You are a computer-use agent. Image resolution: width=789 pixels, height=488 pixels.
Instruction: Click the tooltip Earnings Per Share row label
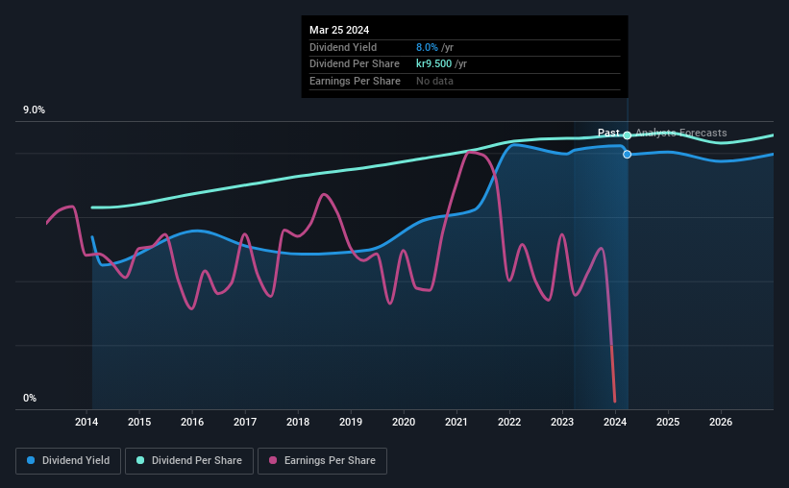coord(355,81)
